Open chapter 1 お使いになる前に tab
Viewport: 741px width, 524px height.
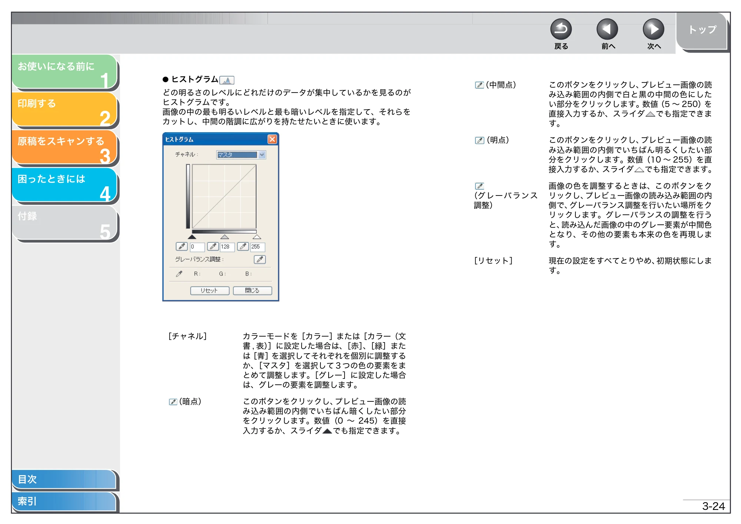pyautogui.click(x=65, y=72)
